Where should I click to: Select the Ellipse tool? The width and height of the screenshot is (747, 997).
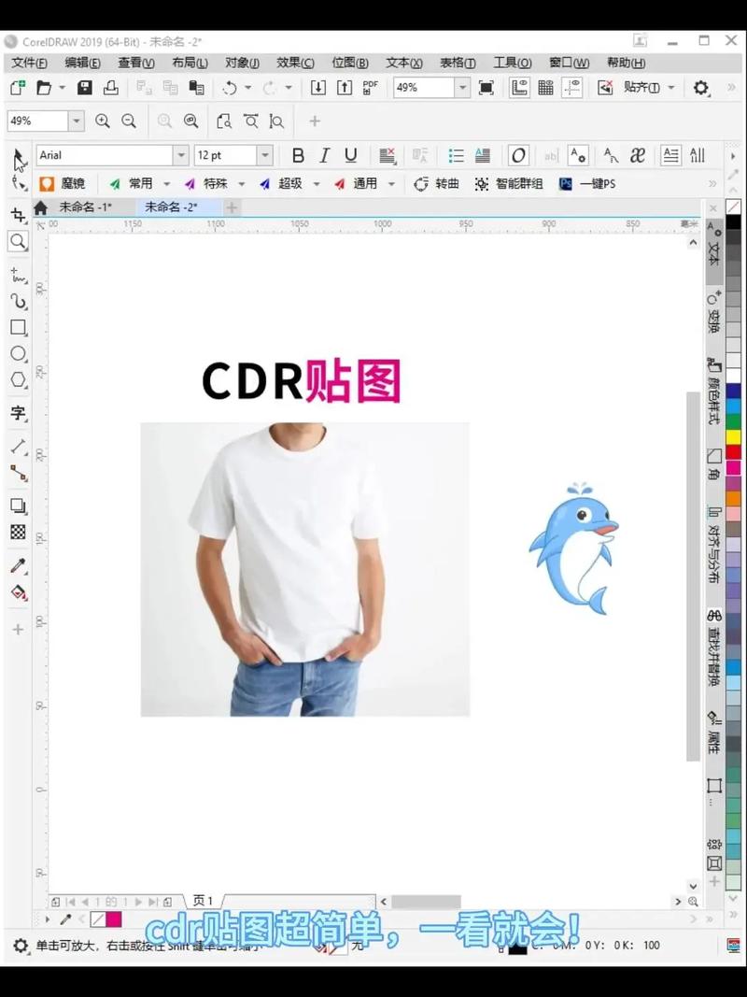click(19, 353)
